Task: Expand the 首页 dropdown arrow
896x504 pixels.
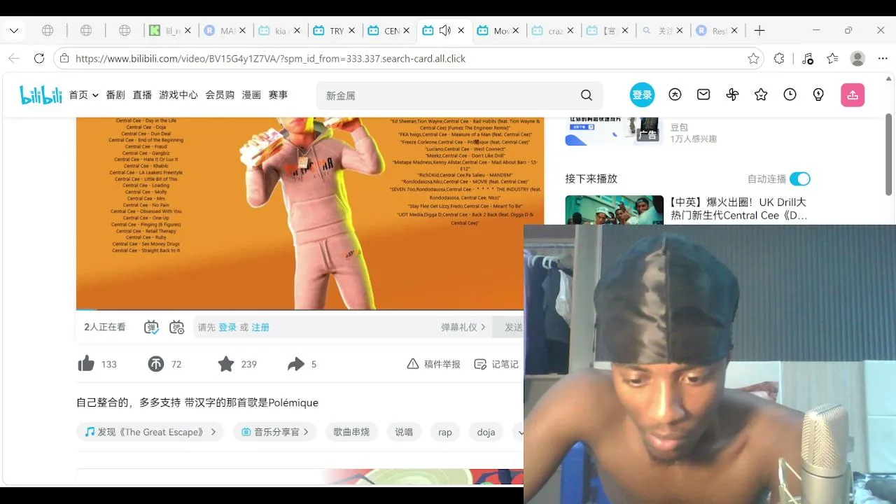Action: pos(95,95)
